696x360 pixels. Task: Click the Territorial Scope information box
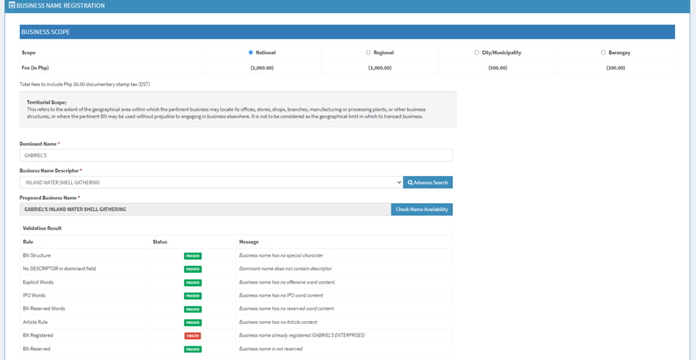[x=238, y=109]
